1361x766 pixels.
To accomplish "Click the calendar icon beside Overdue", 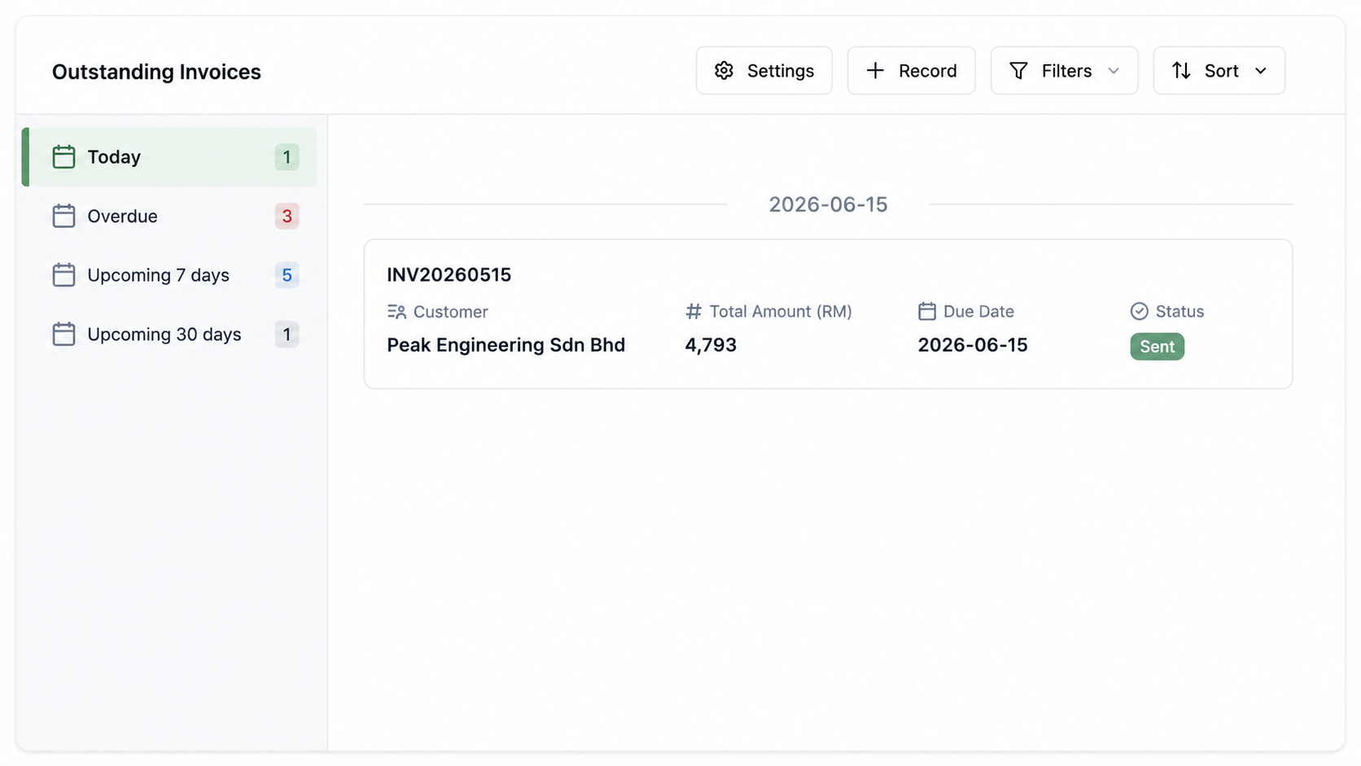I will click(x=63, y=216).
